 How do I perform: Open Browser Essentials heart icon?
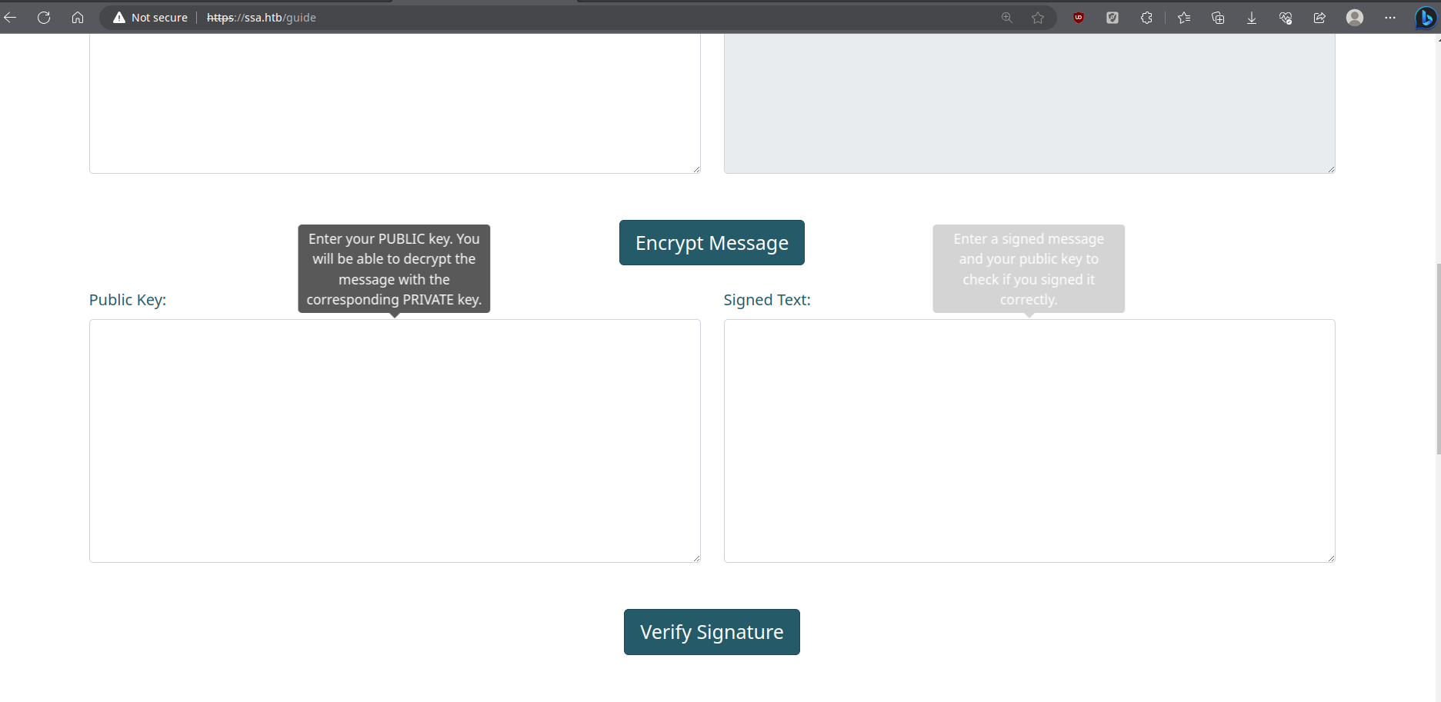pos(1286,18)
